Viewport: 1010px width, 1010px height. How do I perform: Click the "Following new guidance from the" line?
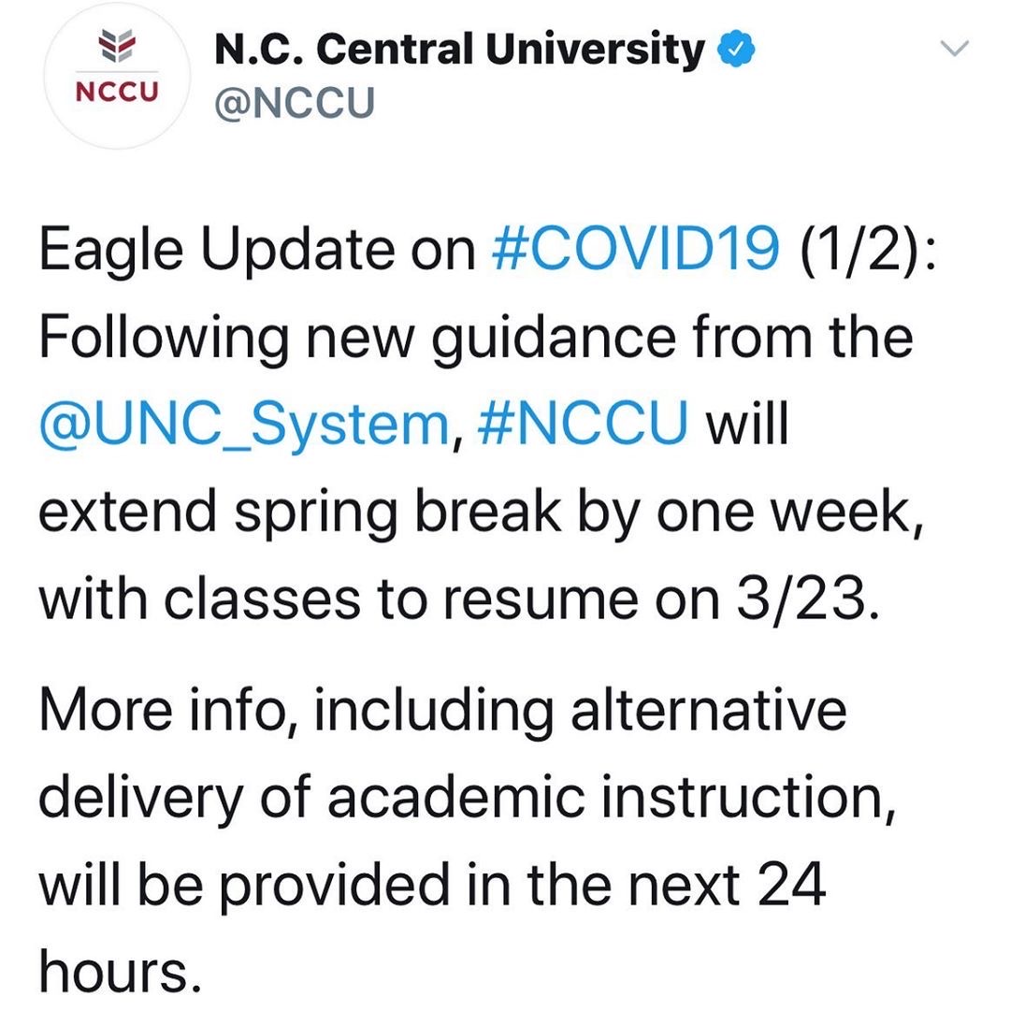[x=476, y=339]
